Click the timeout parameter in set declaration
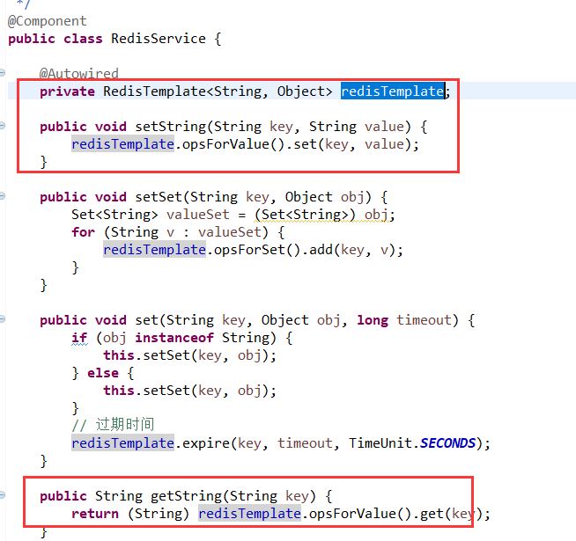Viewport: 576px width, 541px height. [424, 320]
